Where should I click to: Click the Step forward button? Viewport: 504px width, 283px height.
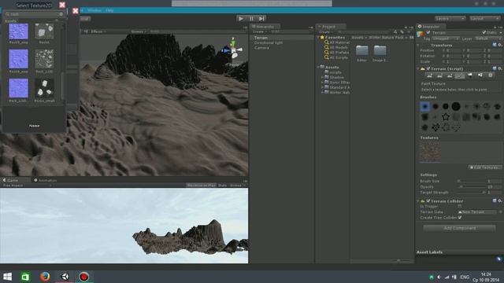(x=261, y=19)
